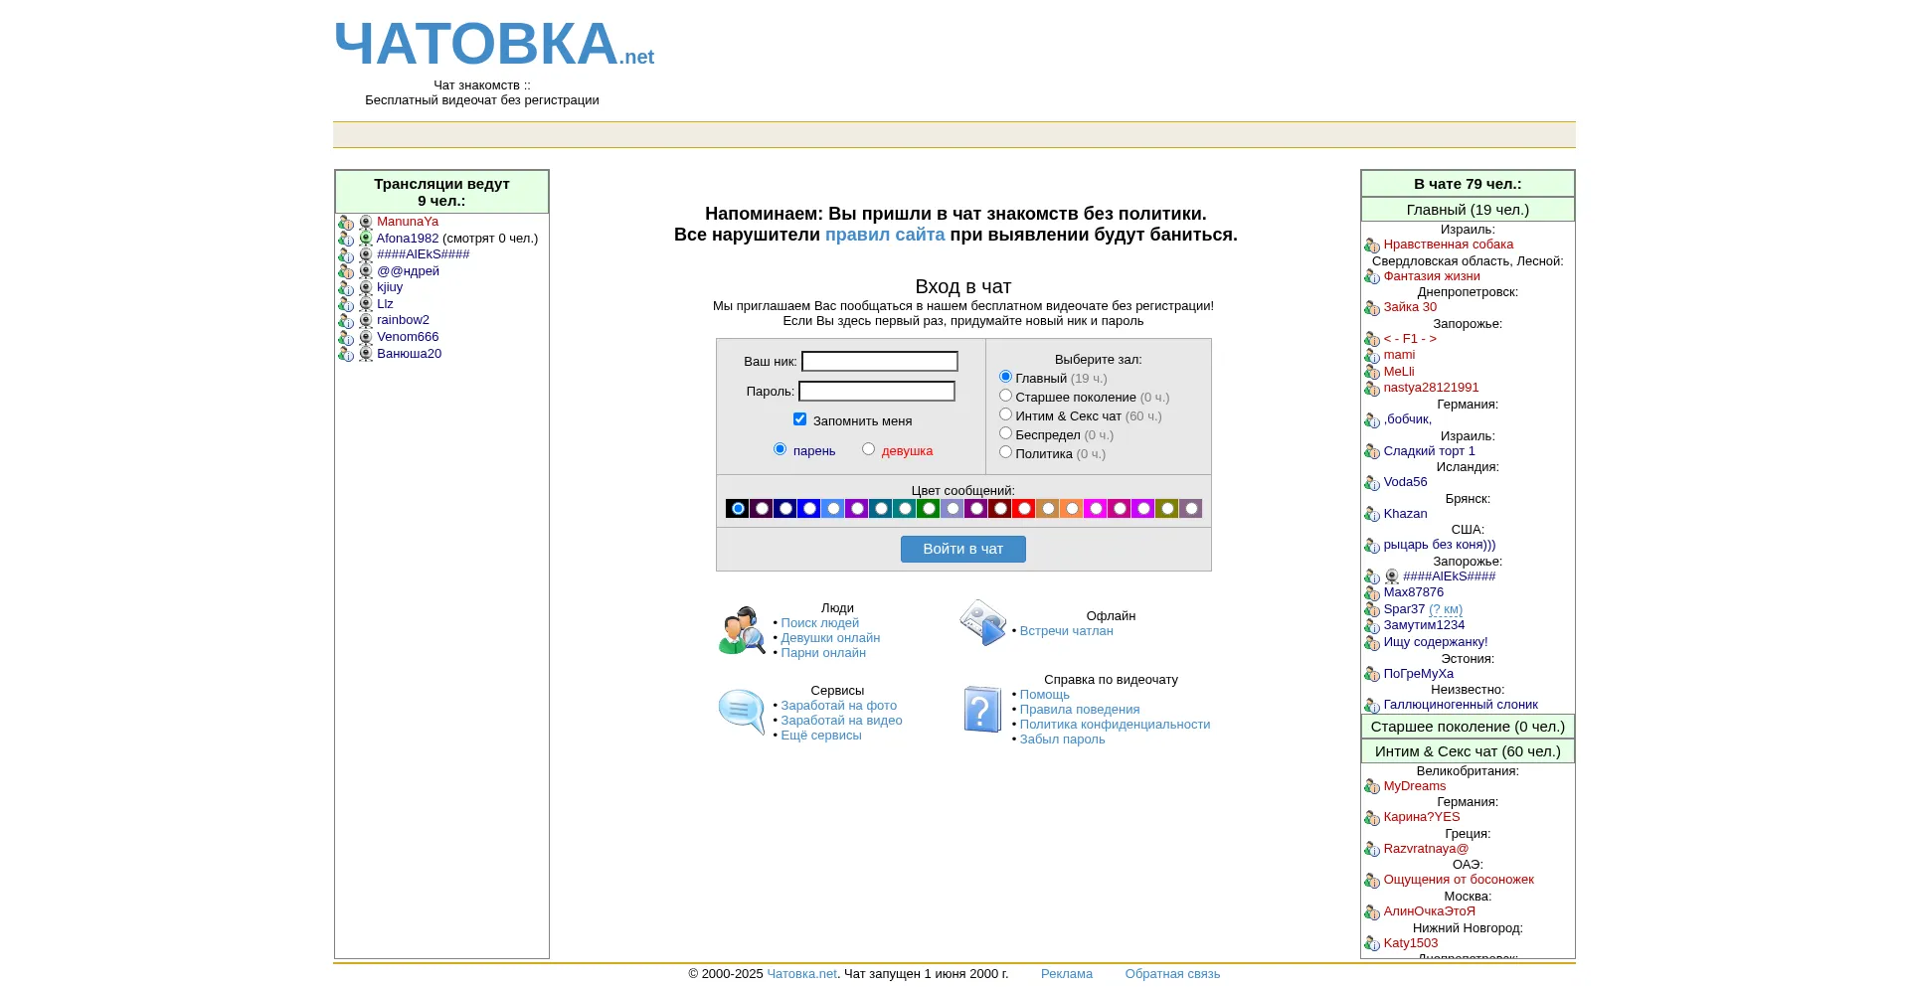
Task: Click the webcam icon beside ####AlEkS#### in right panel
Action: pos(1392,576)
